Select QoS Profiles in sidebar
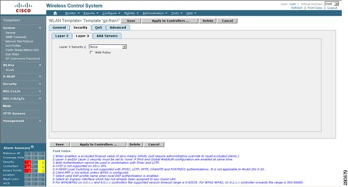The image size is (348, 187). tap(13, 46)
